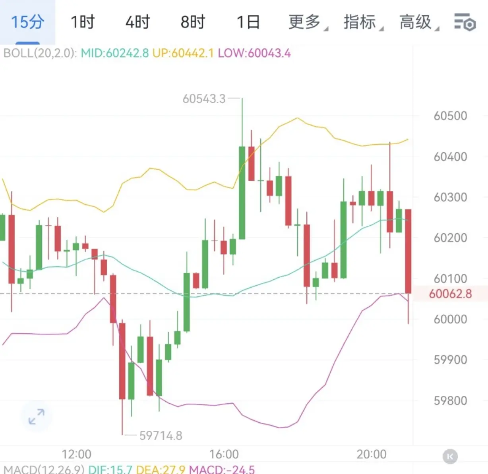Switch to the 1时 timeframe
Screen dimensions: 488x474
pos(83,22)
